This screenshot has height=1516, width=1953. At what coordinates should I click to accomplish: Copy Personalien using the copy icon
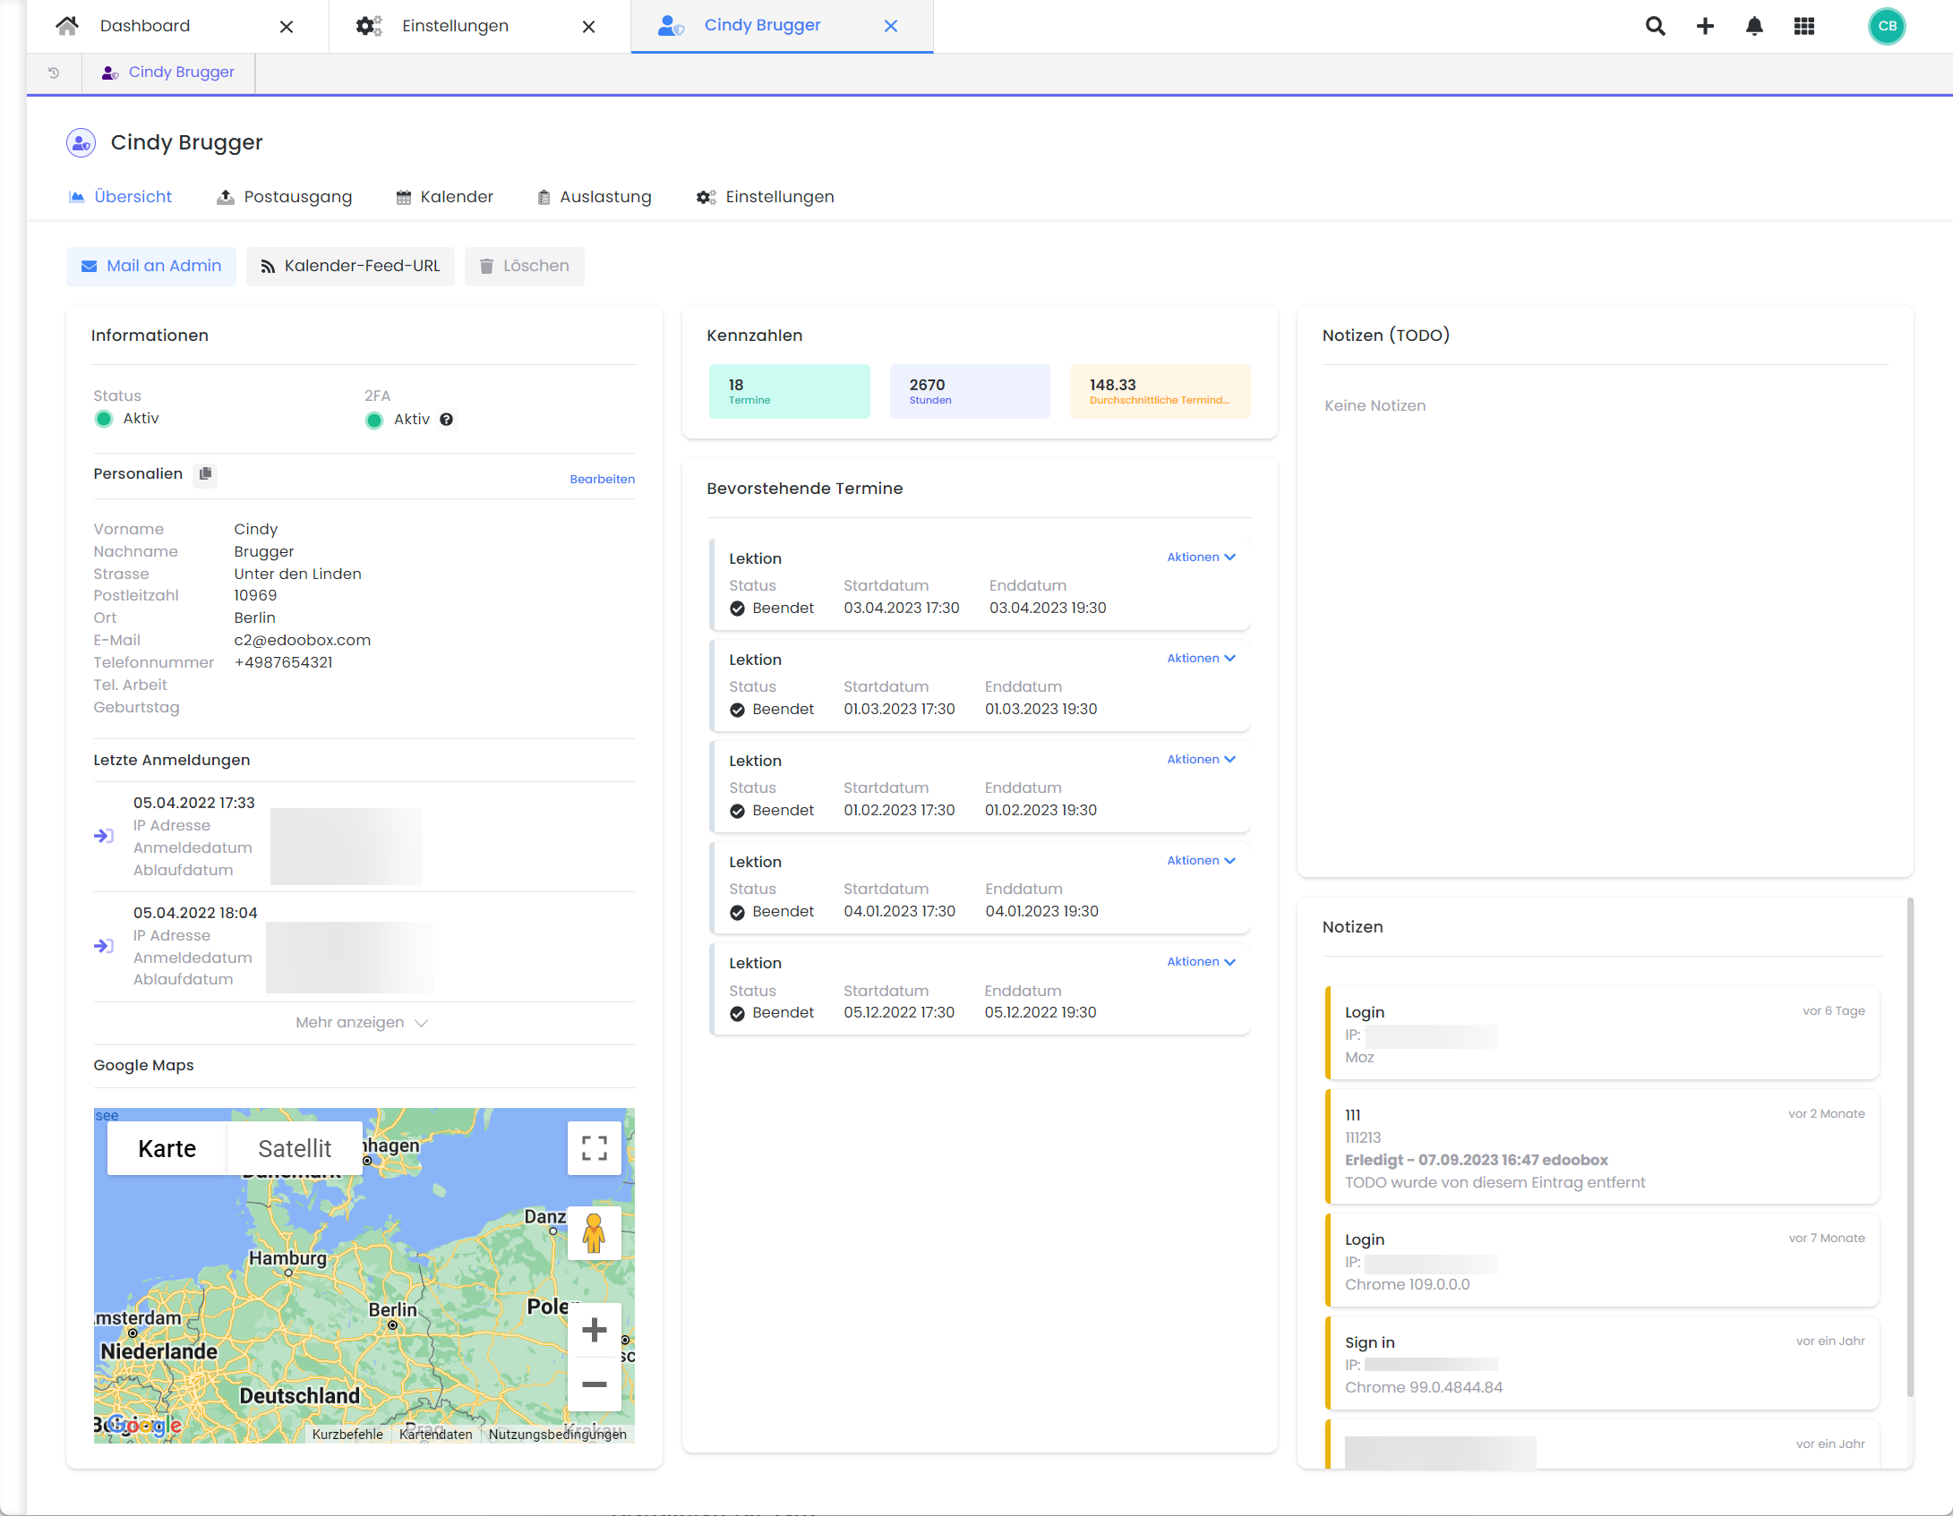click(x=205, y=474)
